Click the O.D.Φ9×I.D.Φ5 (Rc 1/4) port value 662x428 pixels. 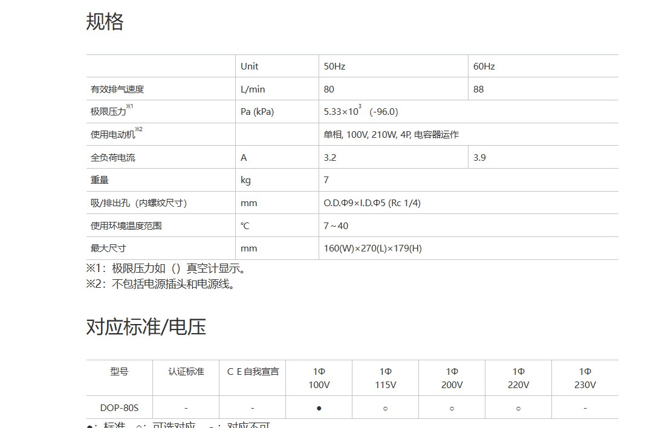372,203
